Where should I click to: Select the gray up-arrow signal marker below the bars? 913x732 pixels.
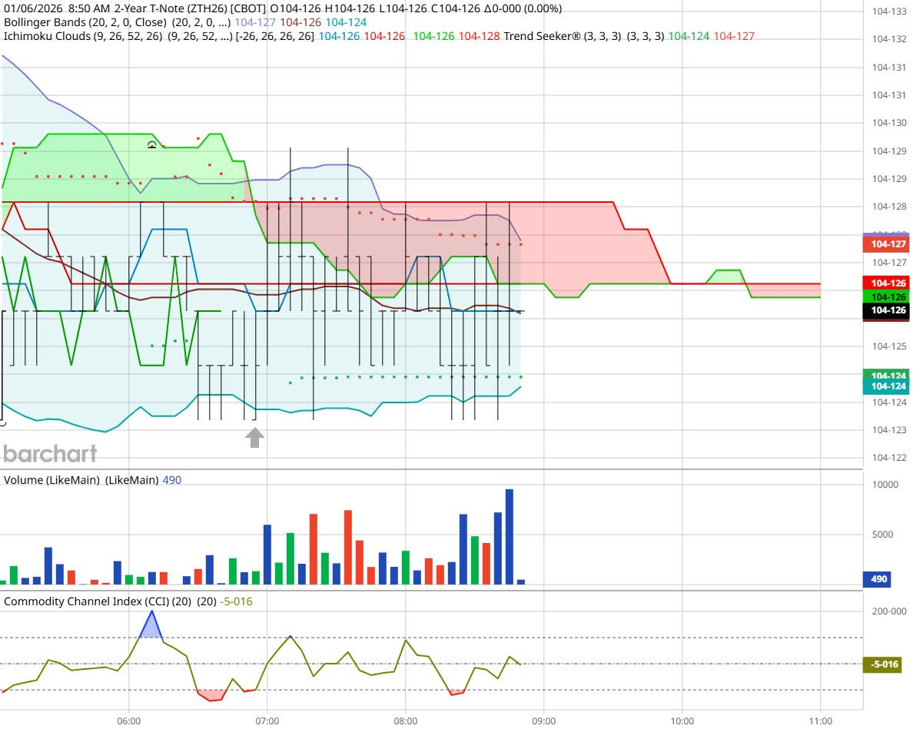254,439
